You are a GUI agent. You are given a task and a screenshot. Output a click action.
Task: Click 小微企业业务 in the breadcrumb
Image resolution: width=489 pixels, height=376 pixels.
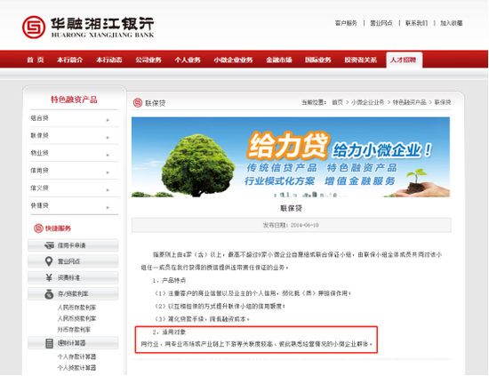click(x=368, y=102)
